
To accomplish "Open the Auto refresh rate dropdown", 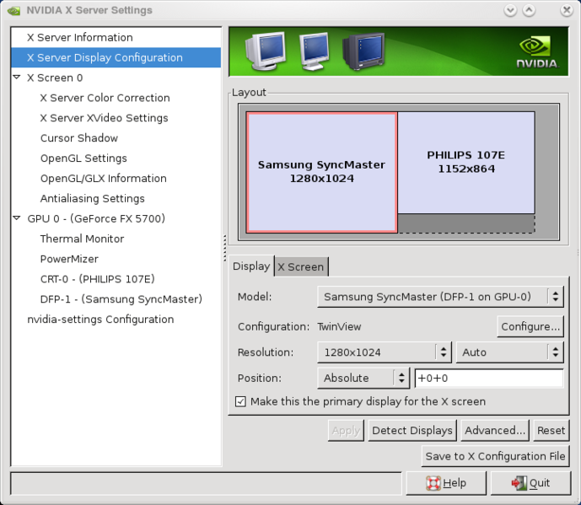I will click(x=509, y=352).
